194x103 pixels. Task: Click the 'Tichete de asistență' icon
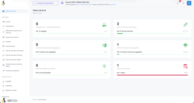(x=3, y=71)
